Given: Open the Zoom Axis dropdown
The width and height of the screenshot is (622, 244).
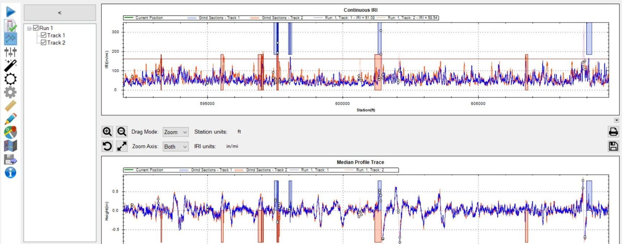Looking at the screenshot, I should (x=175, y=147).
